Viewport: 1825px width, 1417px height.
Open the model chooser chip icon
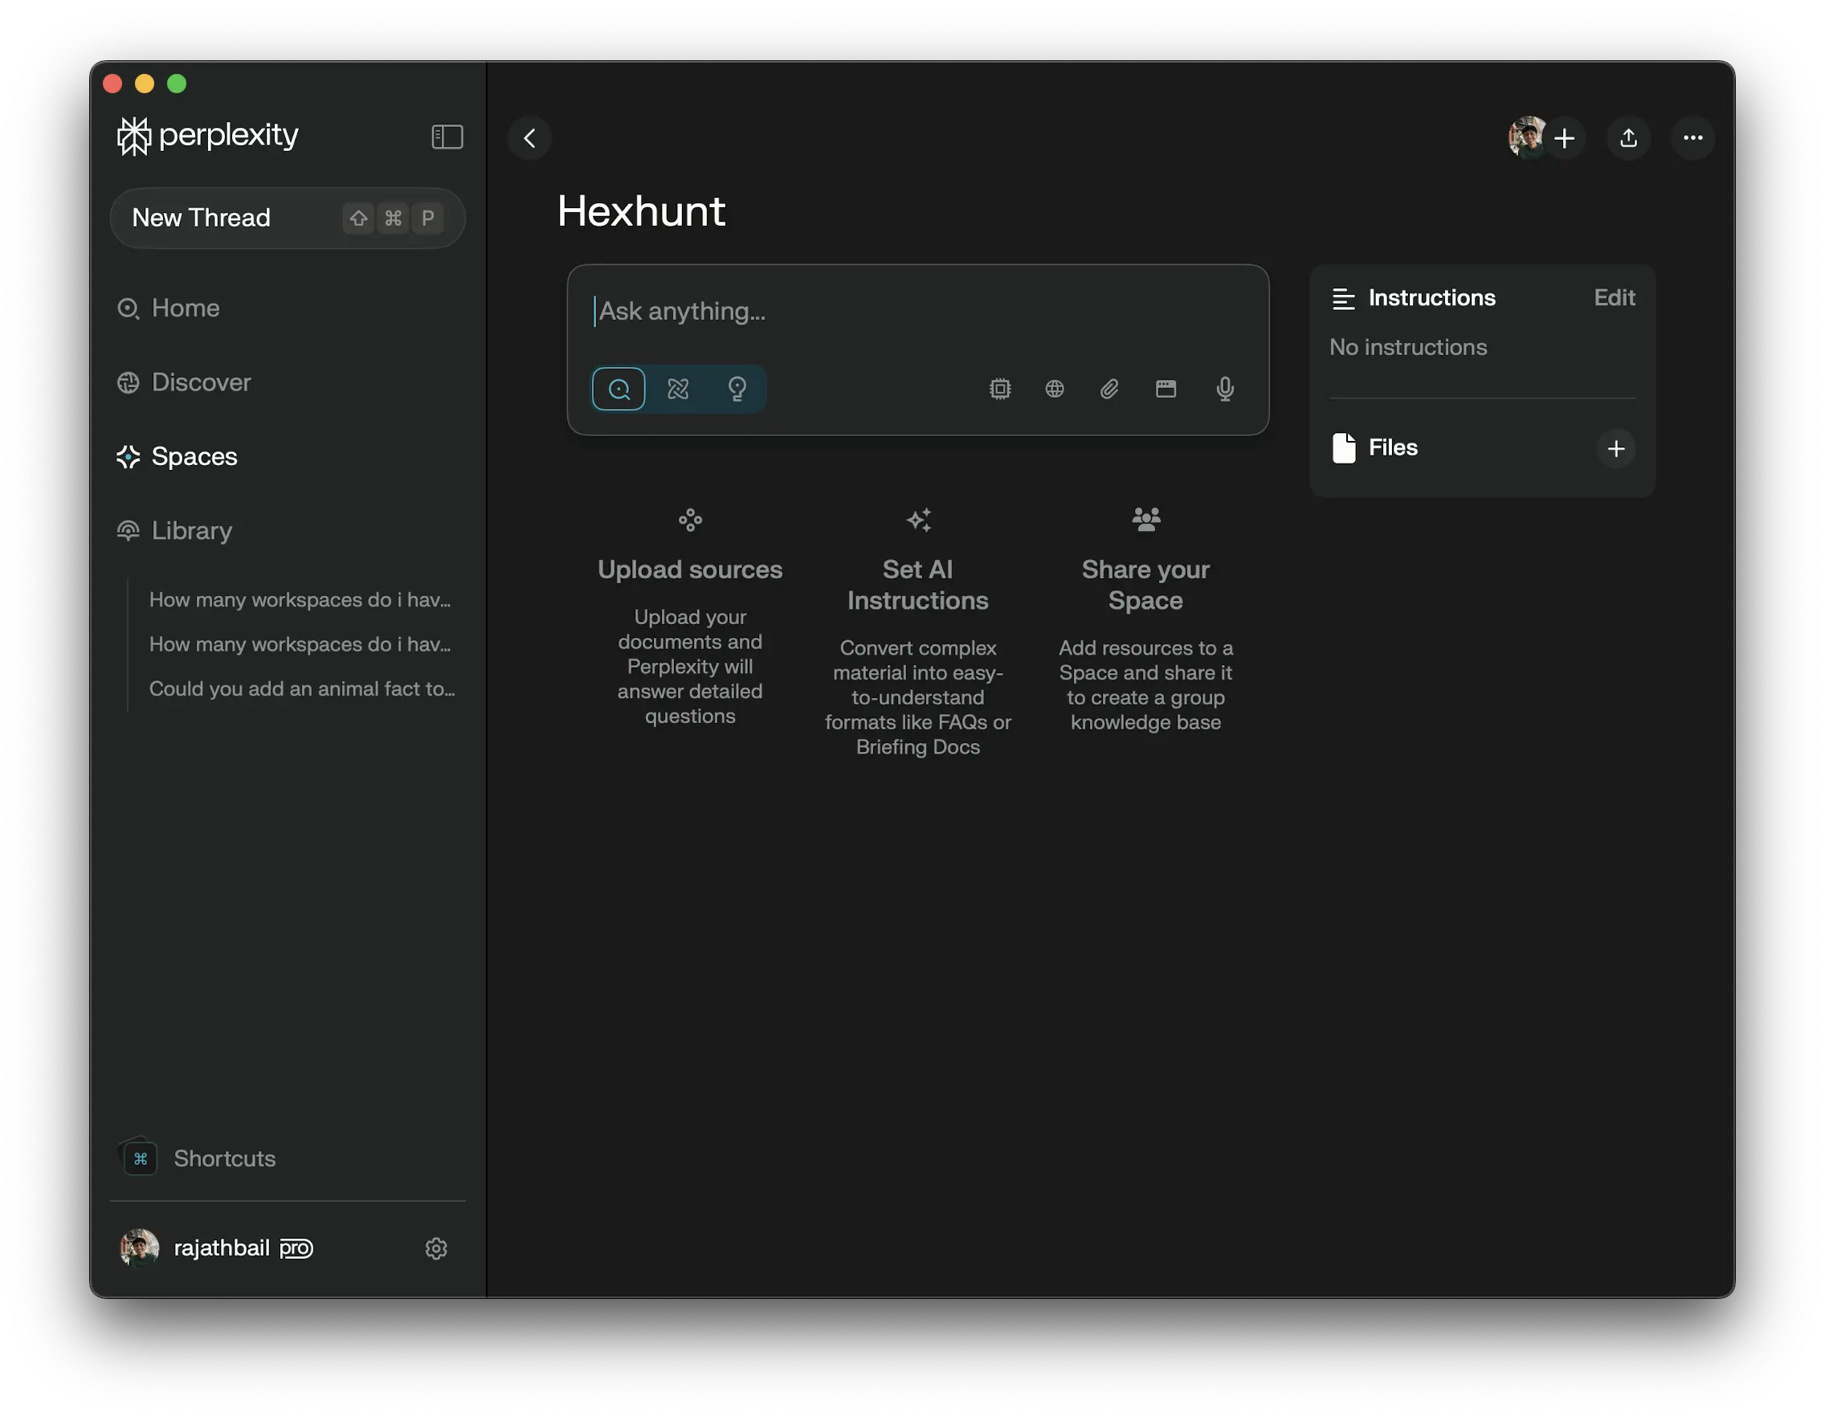(x=999, y=389)
